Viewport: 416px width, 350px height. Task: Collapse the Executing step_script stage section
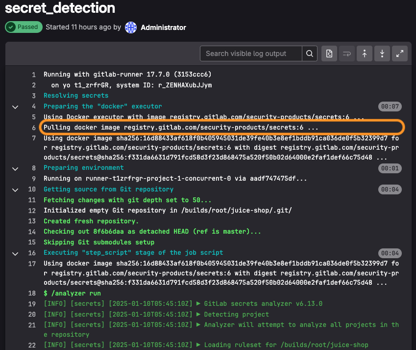tap(15, 253)
